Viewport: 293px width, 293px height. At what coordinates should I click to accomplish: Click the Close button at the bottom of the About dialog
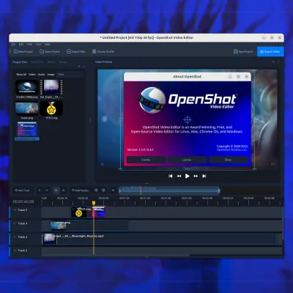point(228,160)
